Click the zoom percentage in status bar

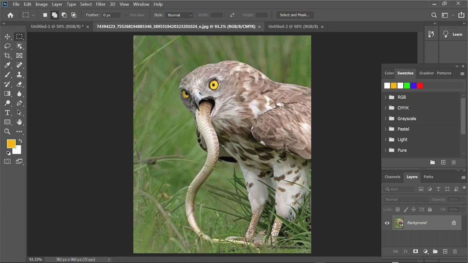pos(35,259)
